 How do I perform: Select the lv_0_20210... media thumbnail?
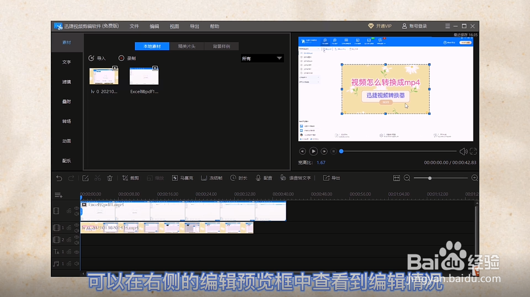coord(104,76)
